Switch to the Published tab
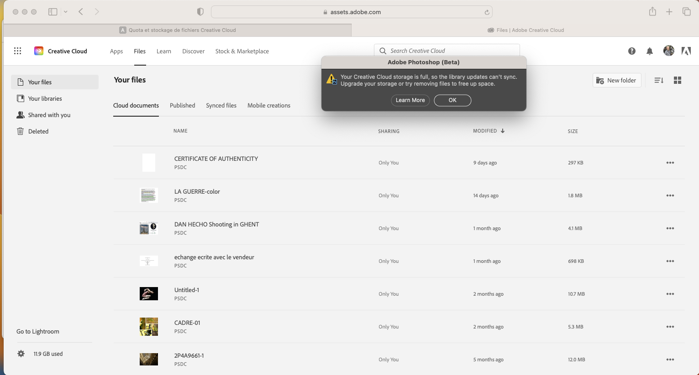This screenshot has width=699, height=375. click(x=182, y=105)
